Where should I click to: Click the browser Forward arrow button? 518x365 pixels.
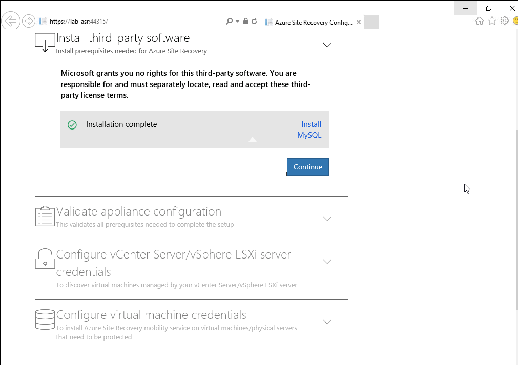coord(29,21)
